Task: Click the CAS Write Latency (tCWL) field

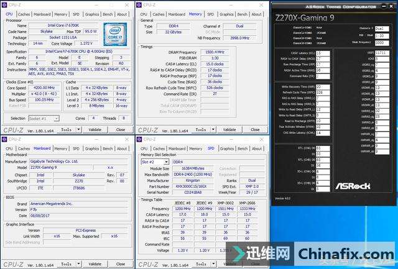Action: (323, 133)
